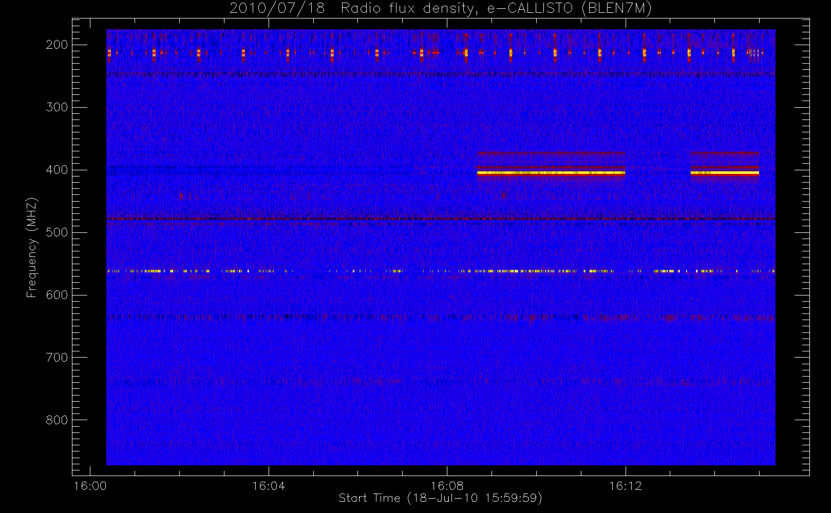Click the 'Start Time (18-Jul-10 15:59:59)' label
This screenshot has width=831, height=513.
point(441,498)
